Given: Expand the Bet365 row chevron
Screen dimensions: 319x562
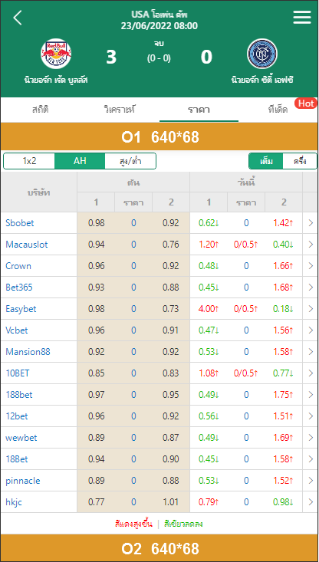Looking at the screenshot, I should tap(311, 287).
